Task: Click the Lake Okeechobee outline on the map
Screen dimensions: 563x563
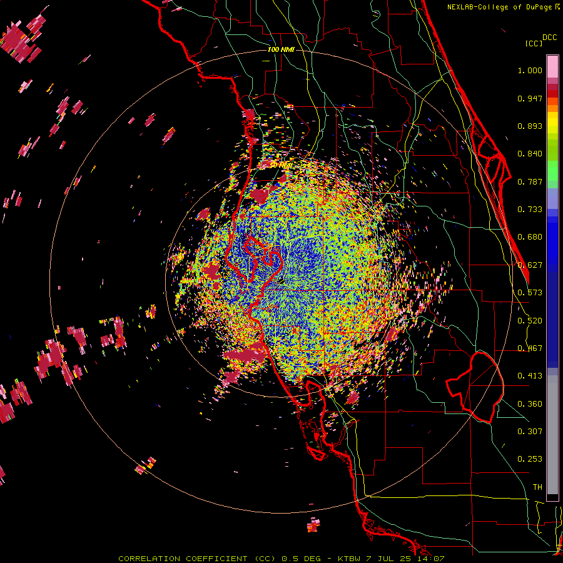Action: 475,387
